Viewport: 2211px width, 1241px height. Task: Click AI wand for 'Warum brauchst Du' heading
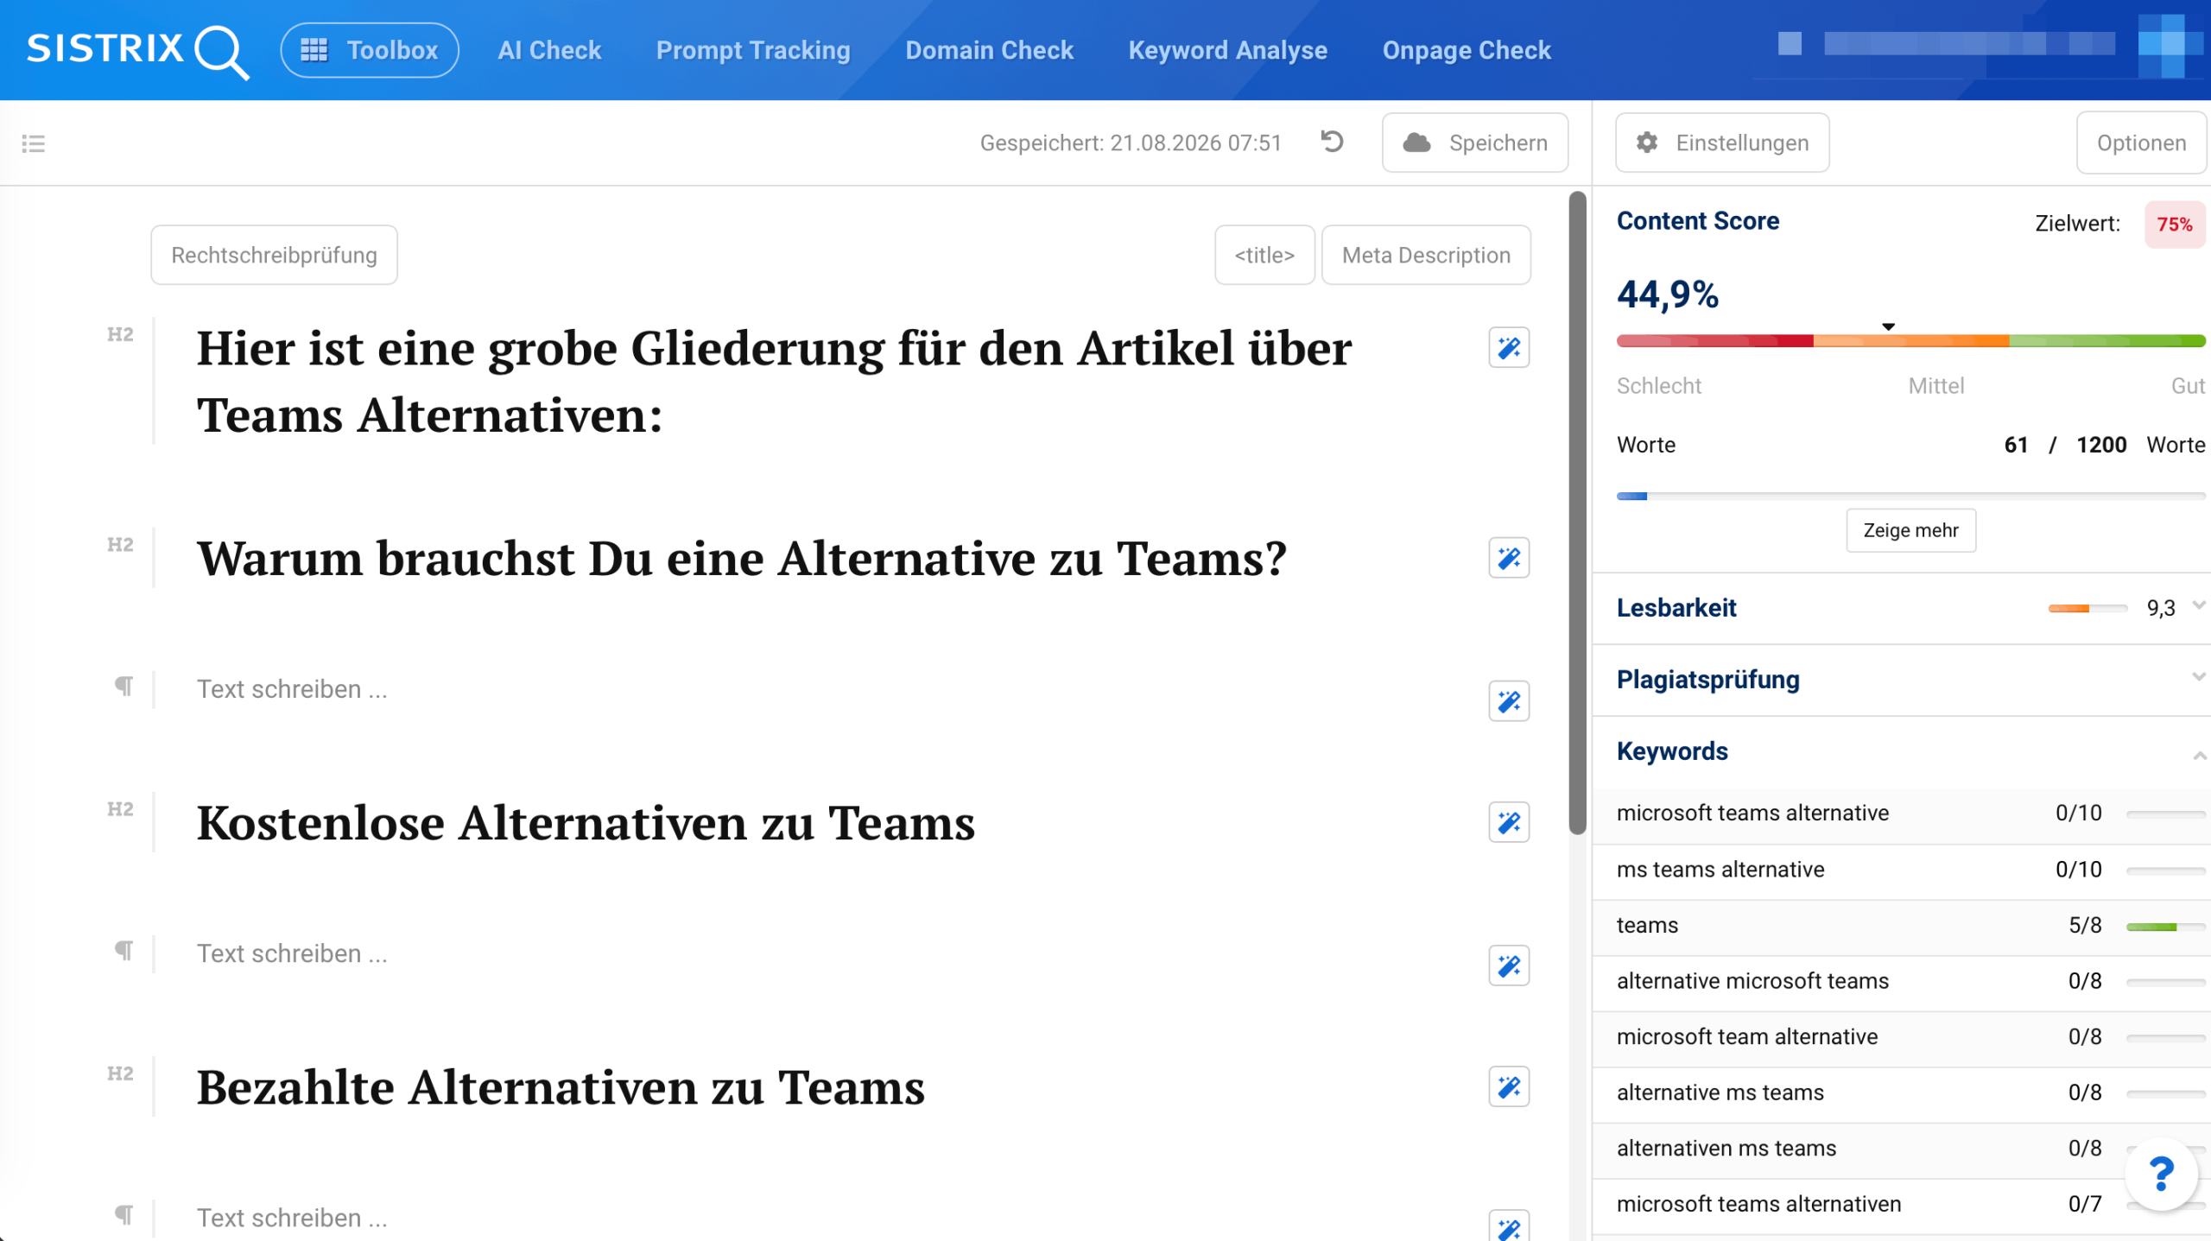(1509, 558)
